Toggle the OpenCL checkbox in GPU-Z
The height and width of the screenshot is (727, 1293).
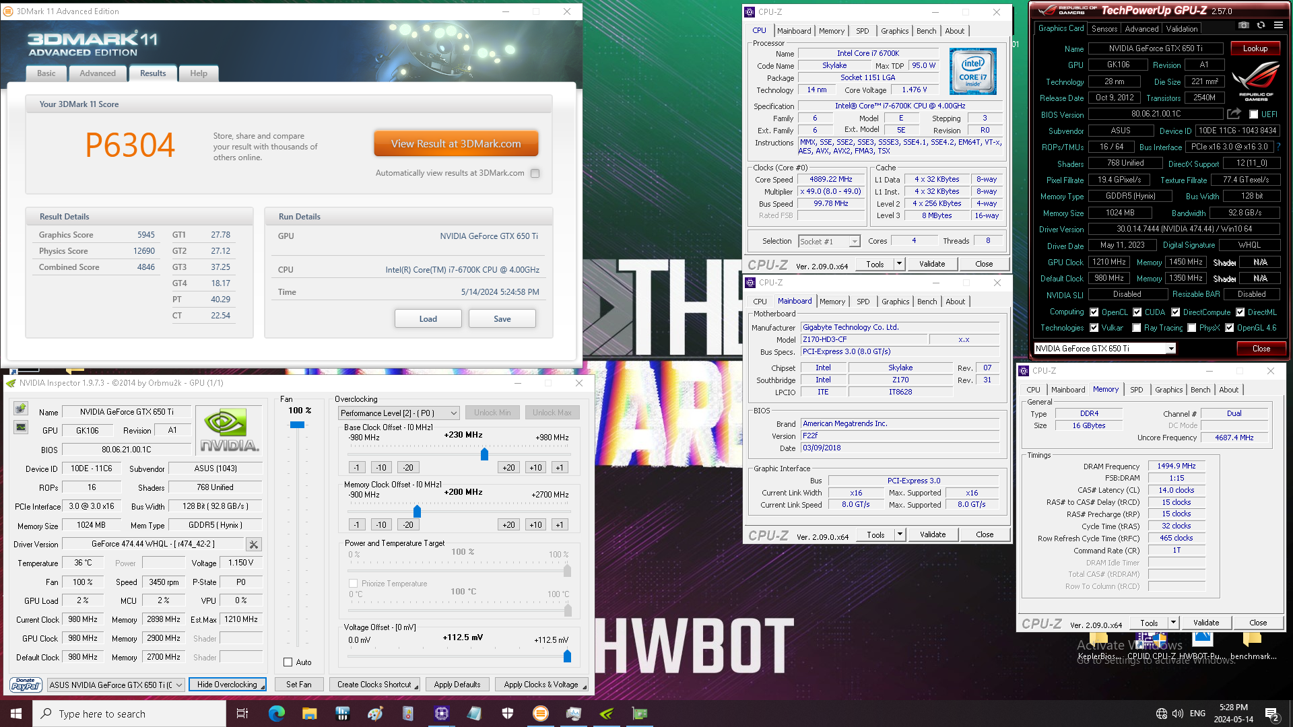pyautogui.click(x=1094, y=312)
